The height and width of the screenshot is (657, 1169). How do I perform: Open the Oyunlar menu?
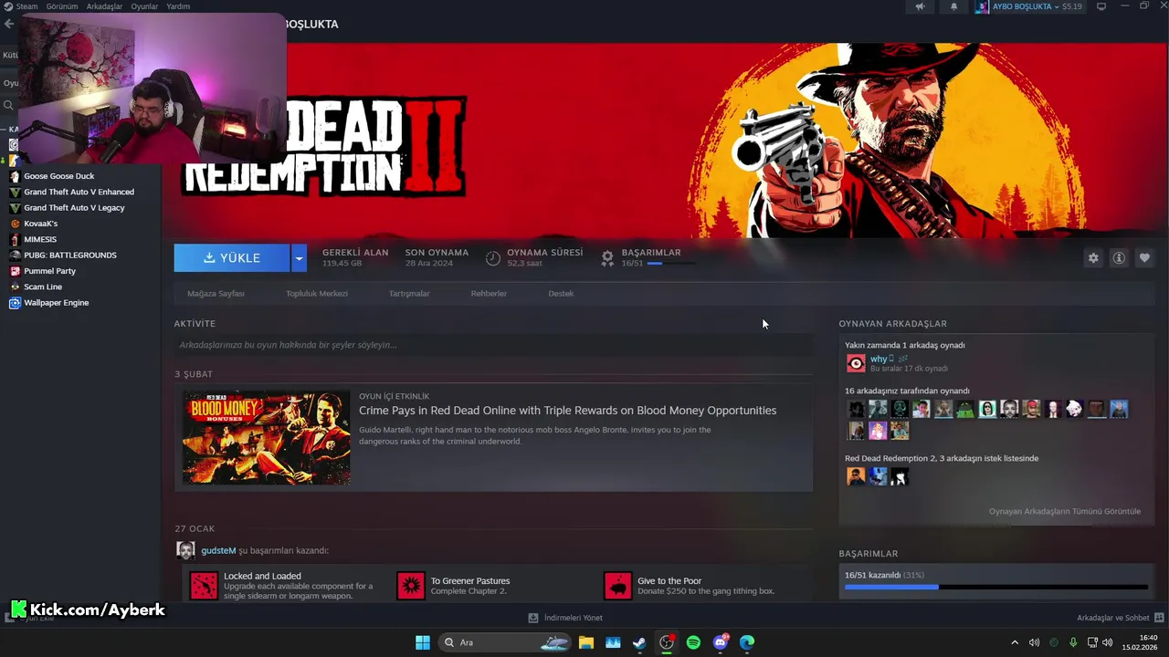coord(144,6)
